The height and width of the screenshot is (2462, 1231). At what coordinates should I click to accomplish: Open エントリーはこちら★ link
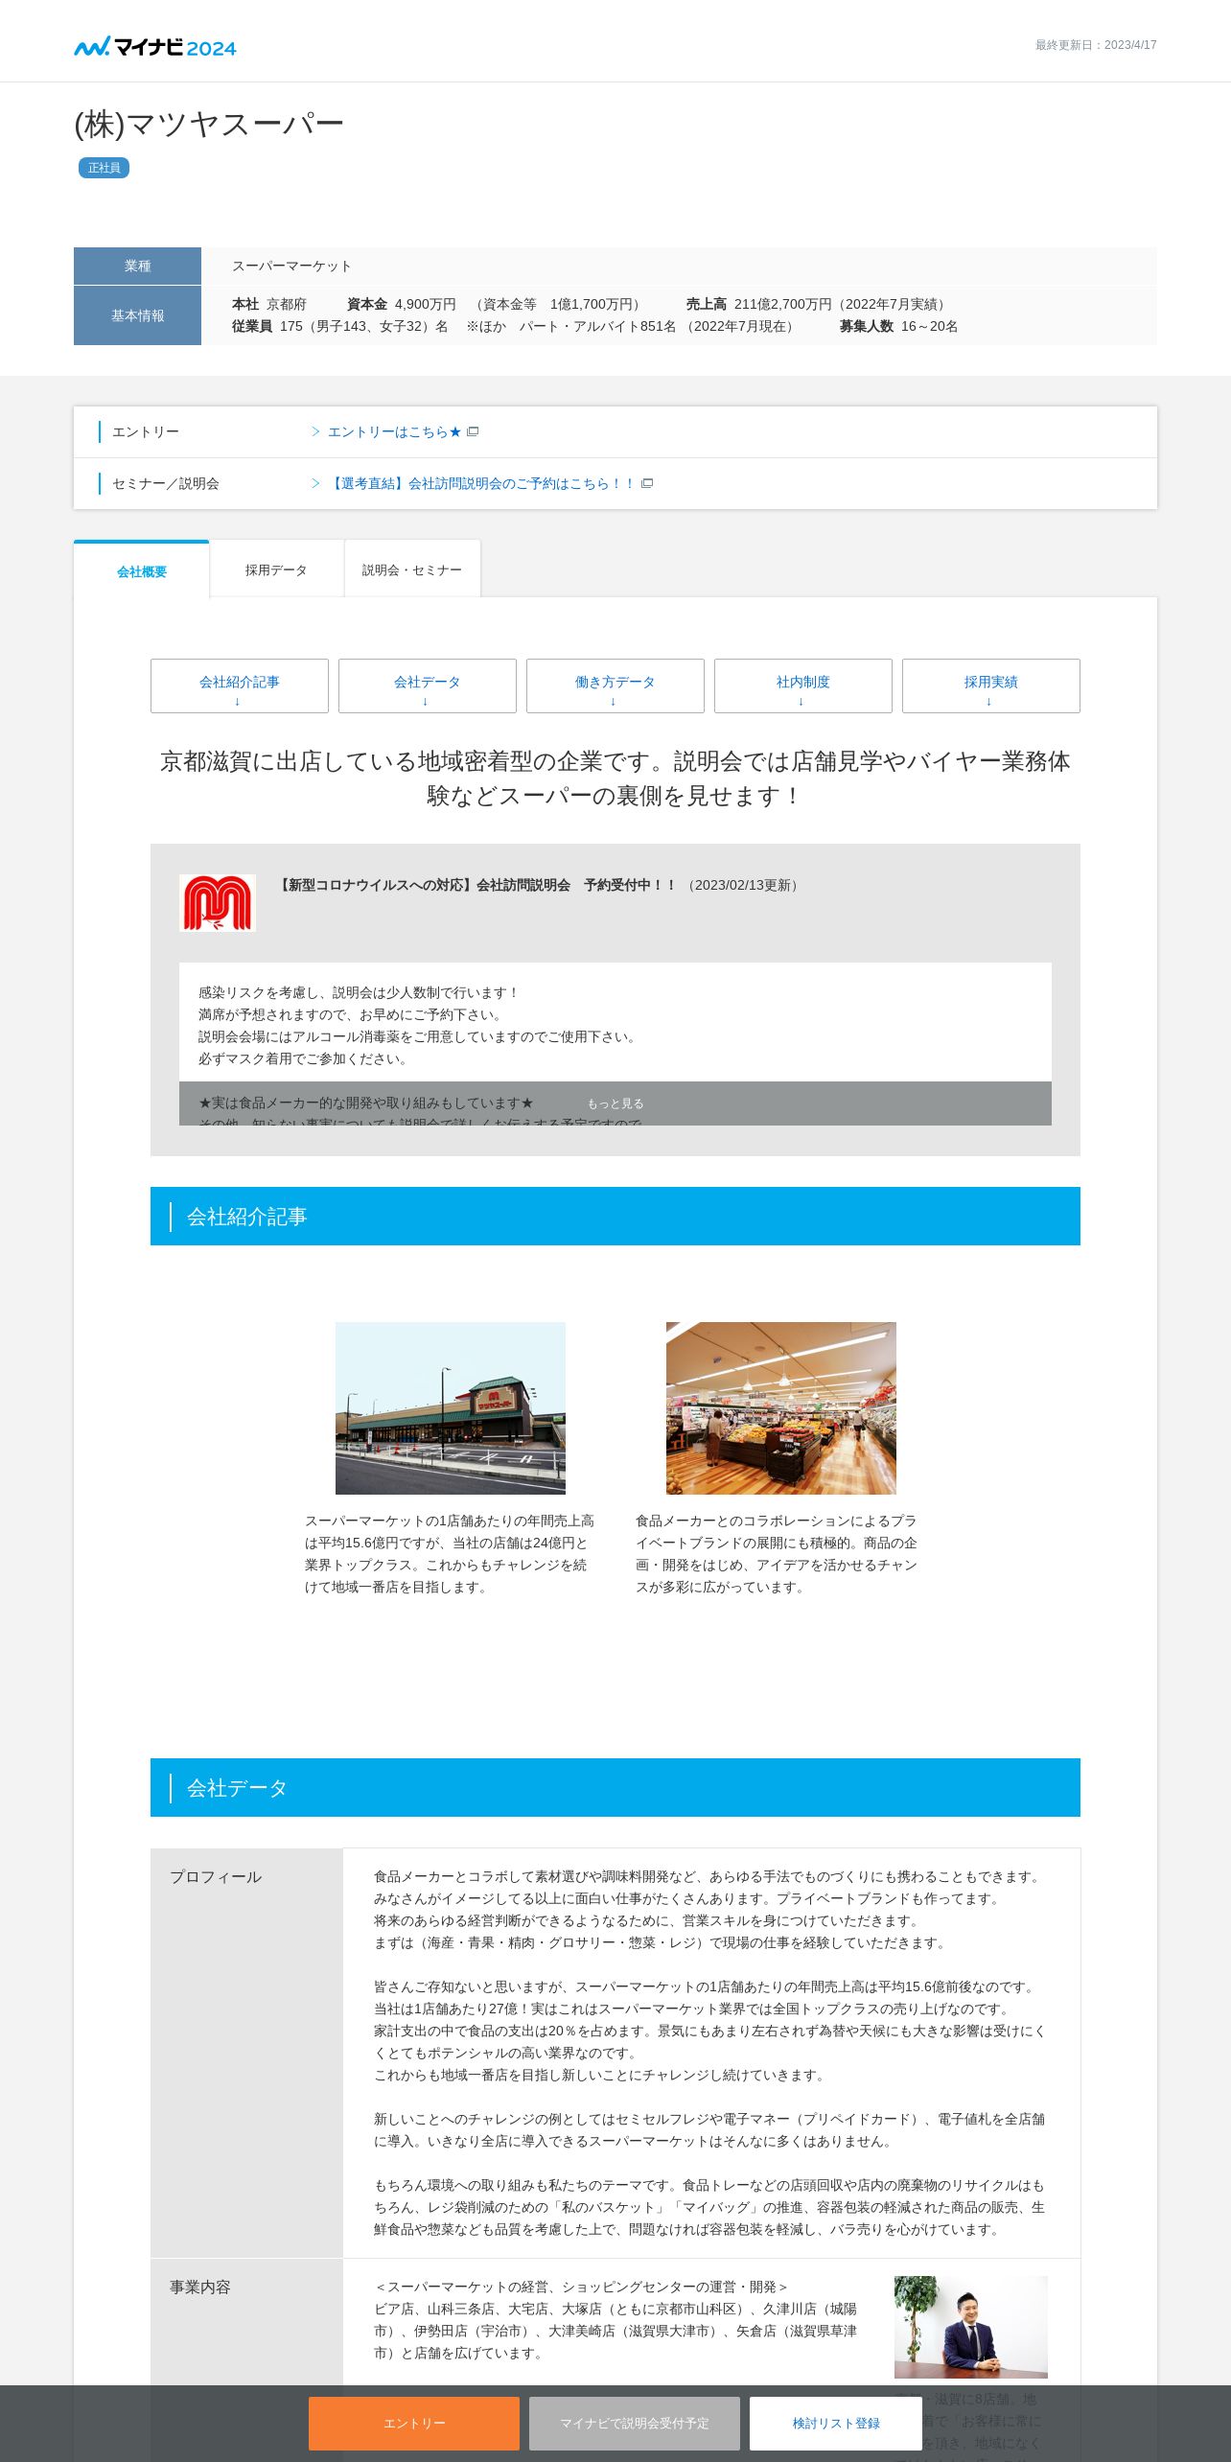394,432
